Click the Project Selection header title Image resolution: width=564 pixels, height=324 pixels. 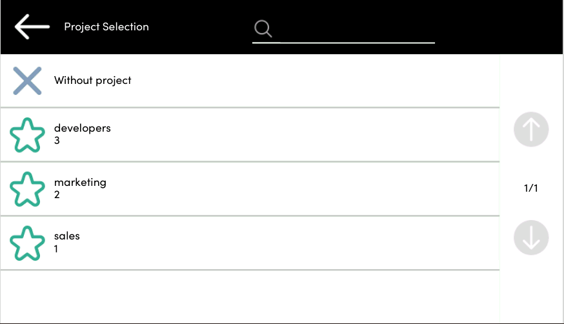point(106,27)
